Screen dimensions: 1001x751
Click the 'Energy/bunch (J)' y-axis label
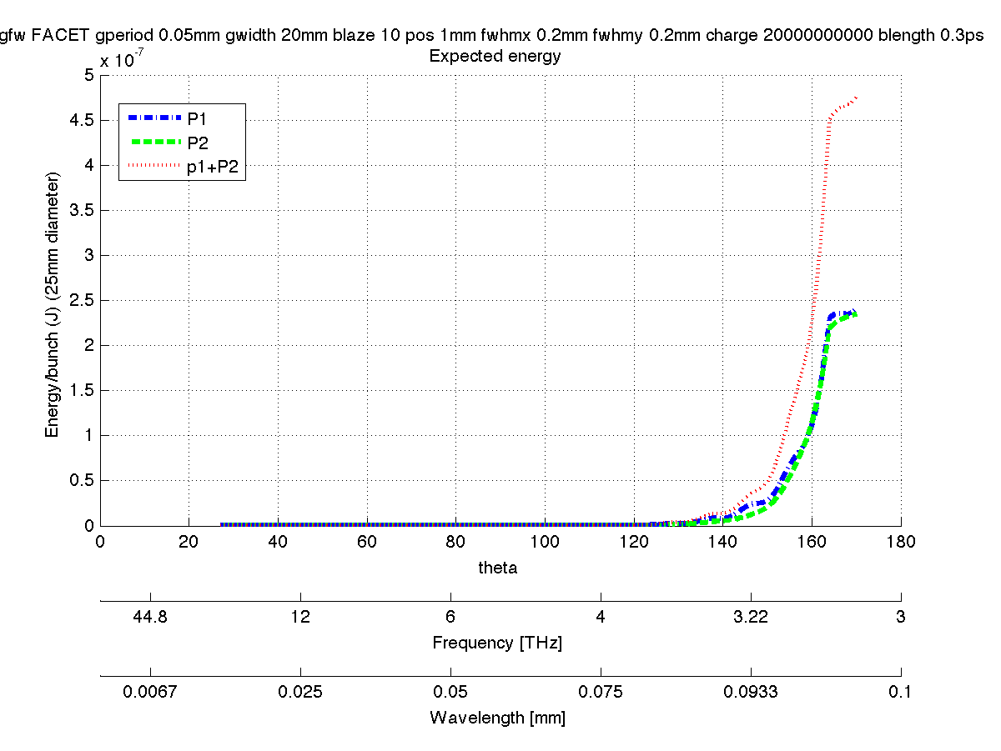[52, 305]
